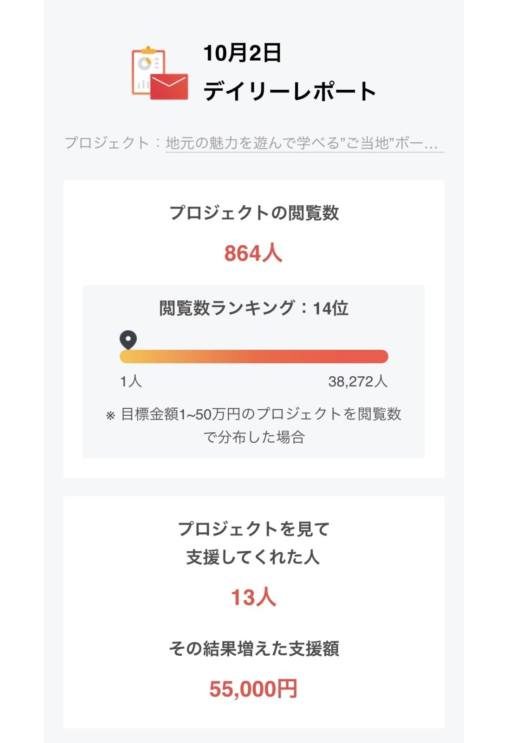Click the 閲覧数ランキング：14位 heading

click(254, 308)
